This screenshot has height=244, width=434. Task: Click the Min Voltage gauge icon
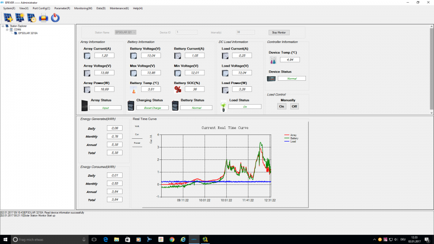[x=177, y=73]
